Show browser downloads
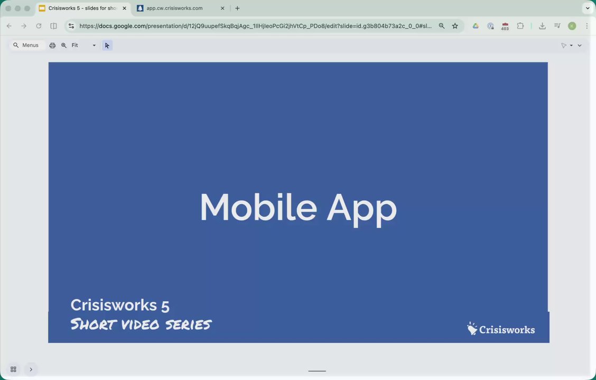The height and width of the screenshot is (380, 596). pyautogui.click(x=543, y=26)
